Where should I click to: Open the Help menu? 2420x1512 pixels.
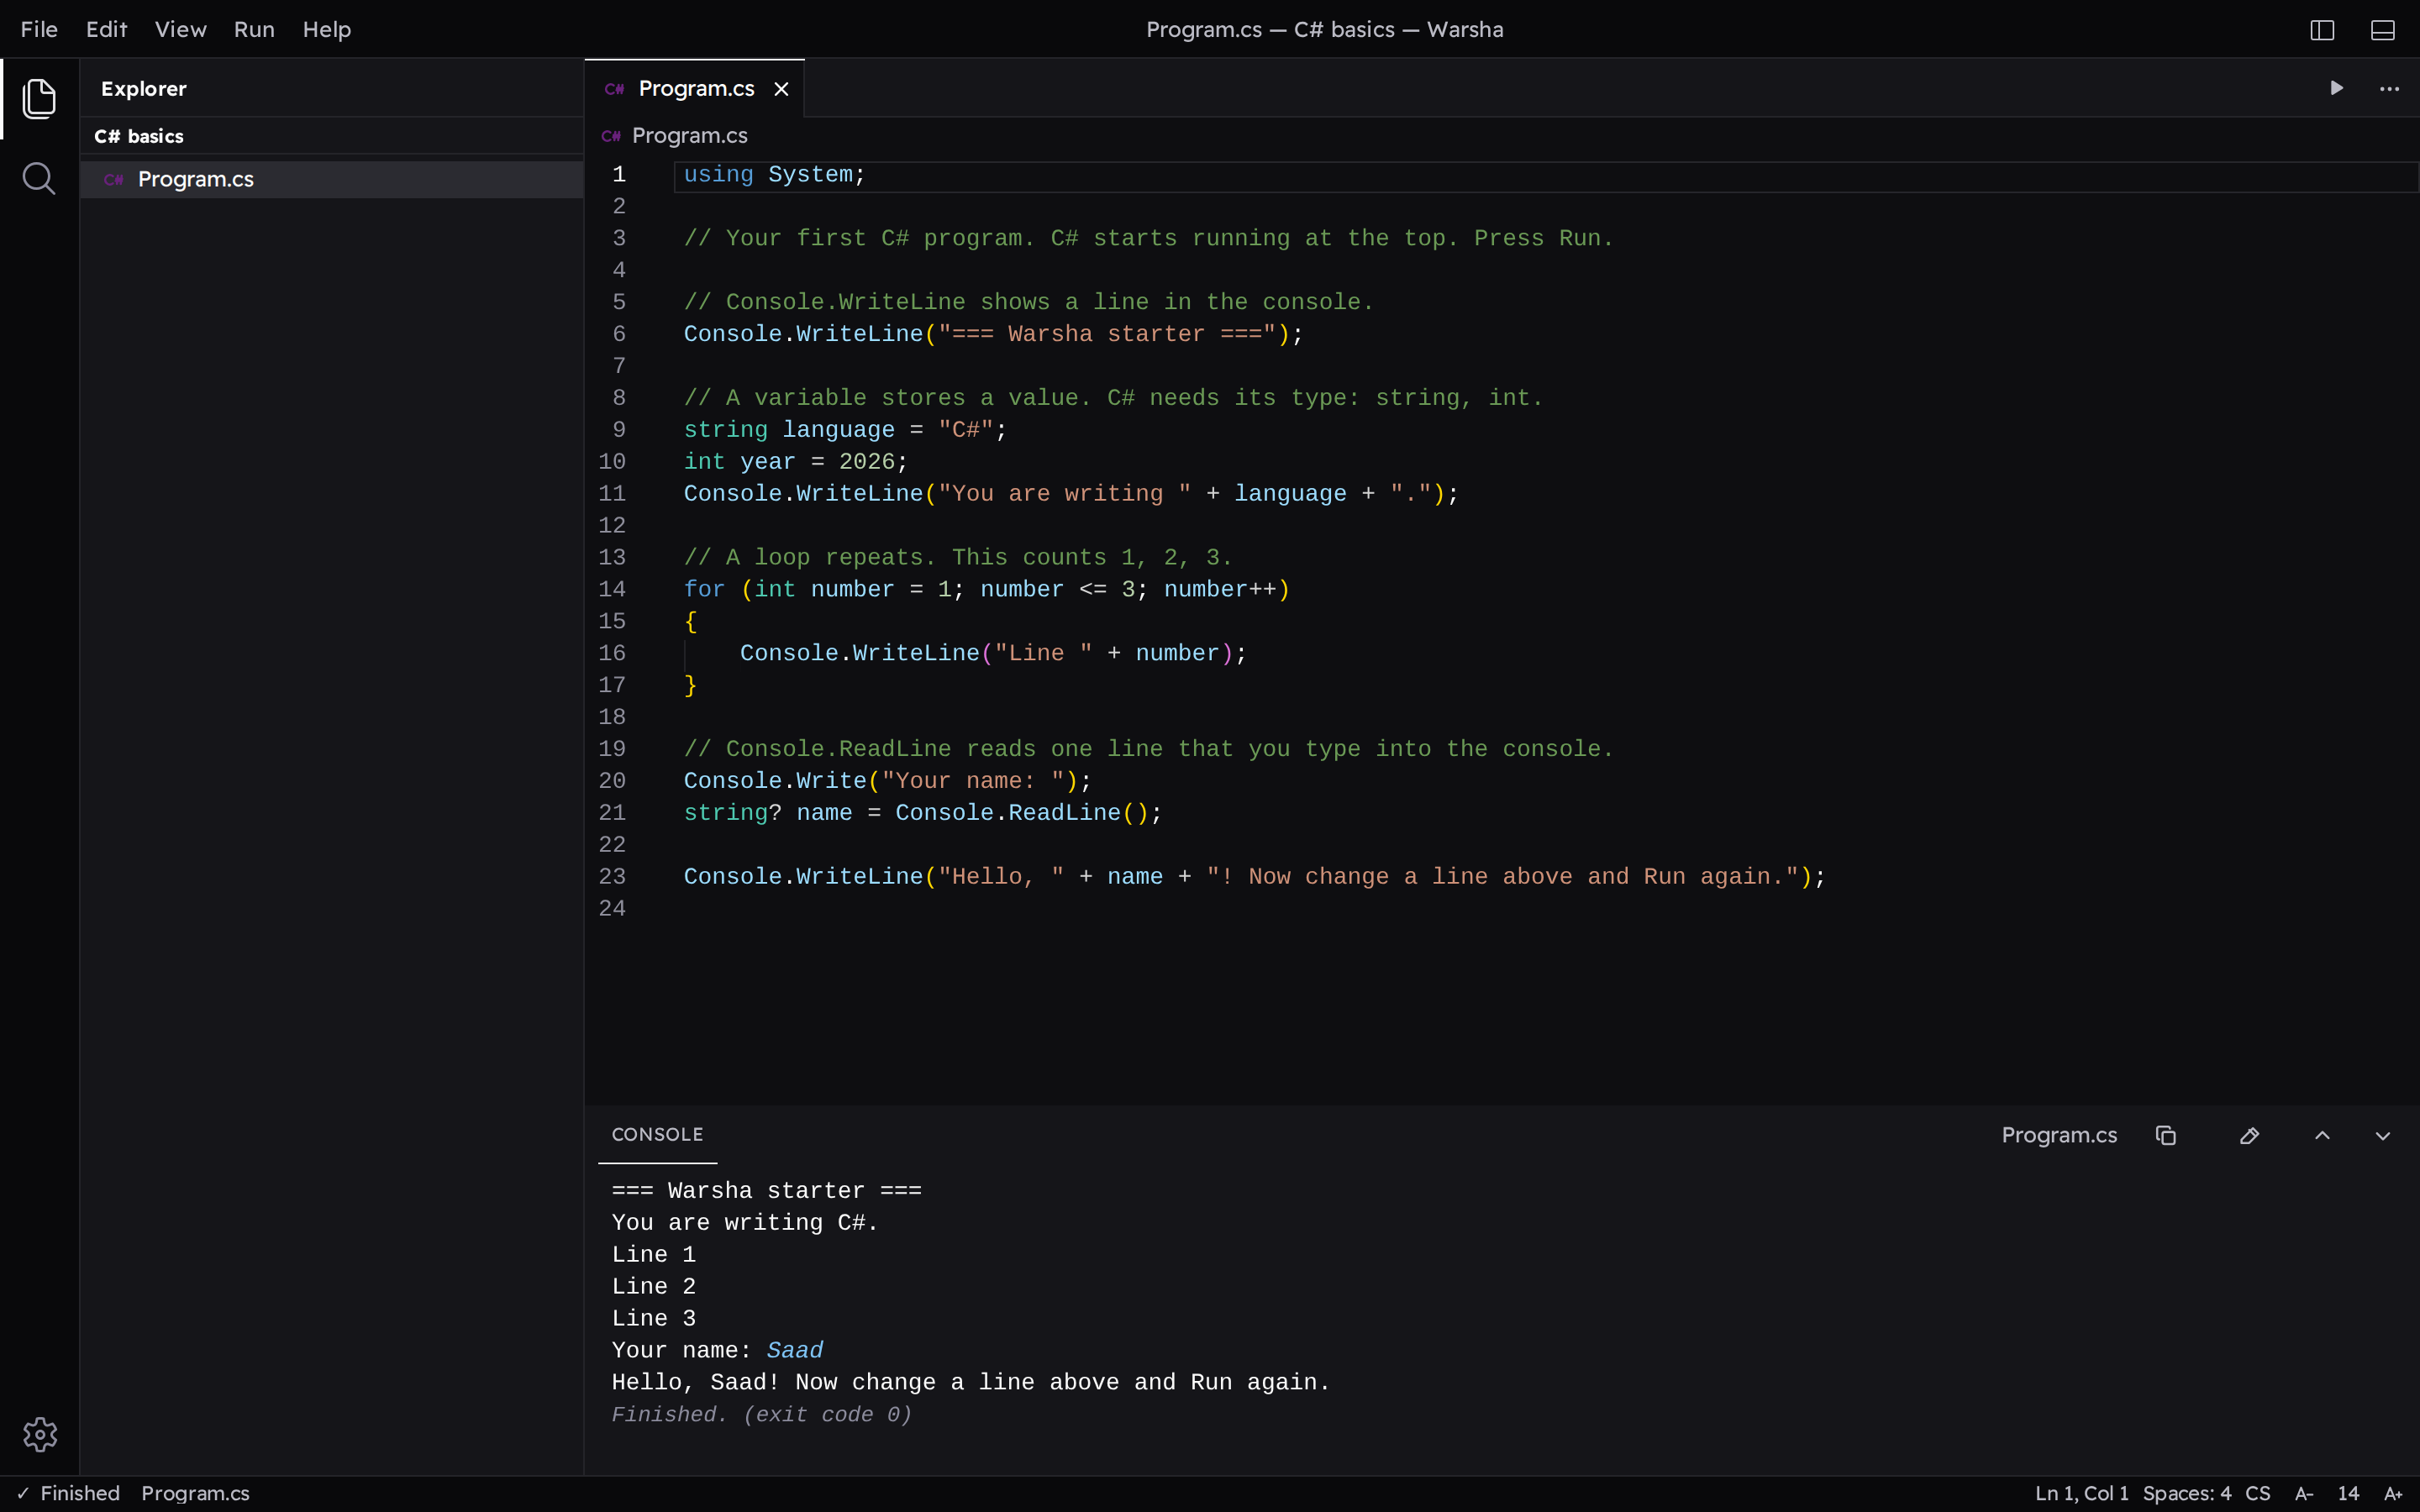(x=327, y=30)
